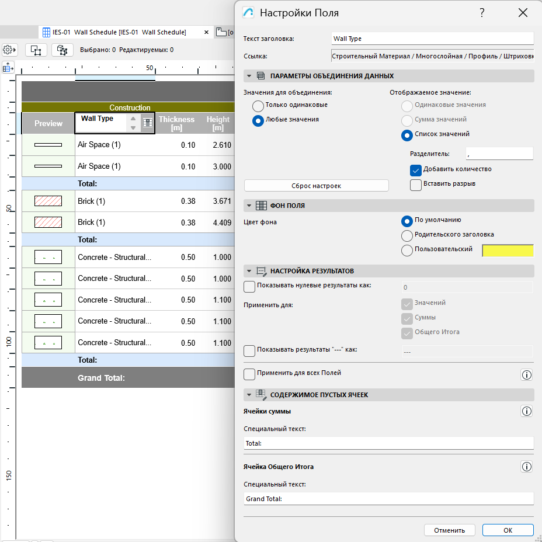Image resolution: width=542 pixels, height=542 pixels.
Task: Click the Brick hatch preview at height 4.409
Action: tap(48, 223)
